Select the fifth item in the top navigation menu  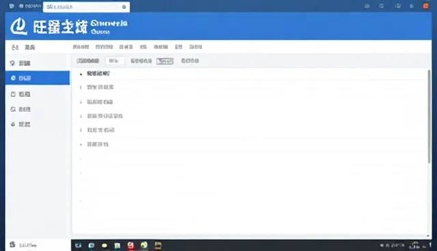[x=161, y=47]
